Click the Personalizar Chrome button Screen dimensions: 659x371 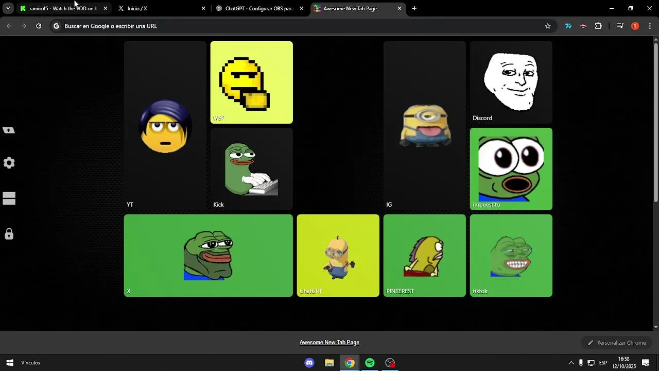pyautogui.click(x=617, y=343)
